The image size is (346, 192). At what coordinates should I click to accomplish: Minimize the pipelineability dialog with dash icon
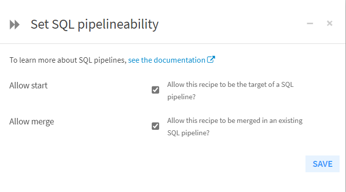310,23
